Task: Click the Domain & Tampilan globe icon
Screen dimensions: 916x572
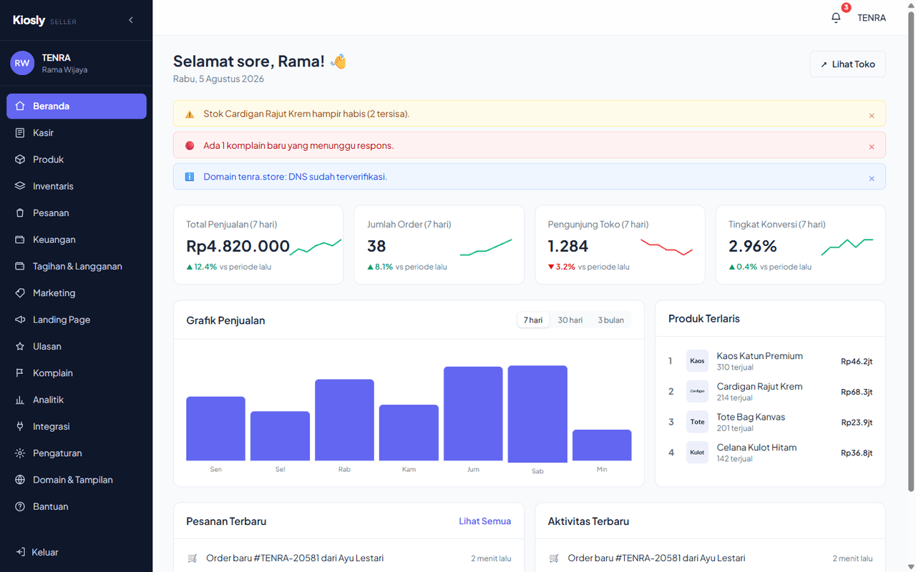Action: coord(20,480)
